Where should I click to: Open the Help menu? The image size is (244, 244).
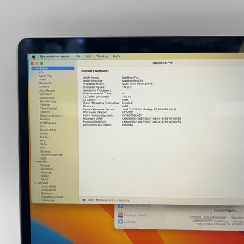click(x=116, y=56)
